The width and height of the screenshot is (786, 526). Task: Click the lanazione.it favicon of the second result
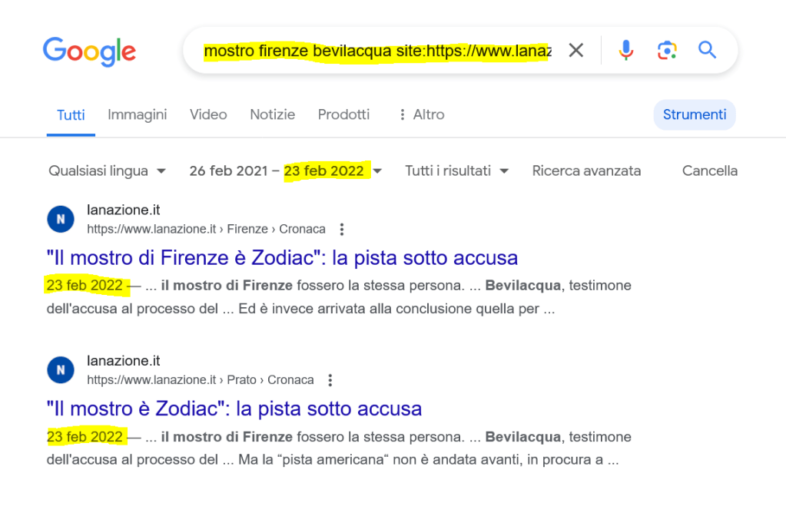[61, 370]
